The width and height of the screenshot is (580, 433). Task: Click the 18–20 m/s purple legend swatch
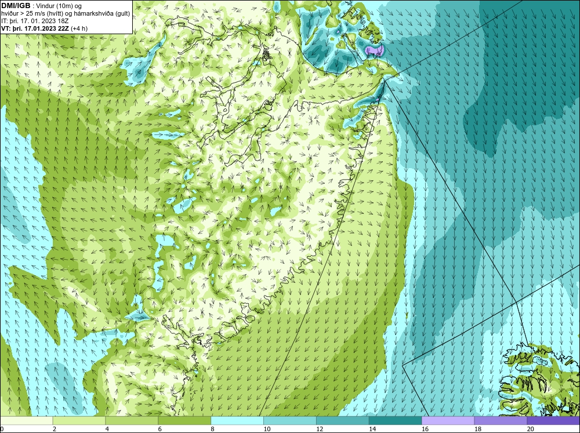click(x=501, y=421)
